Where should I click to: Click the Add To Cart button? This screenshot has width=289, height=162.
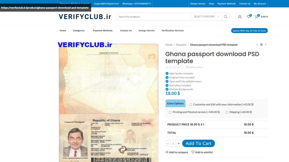pyautogui.click(x=198, y=144)
